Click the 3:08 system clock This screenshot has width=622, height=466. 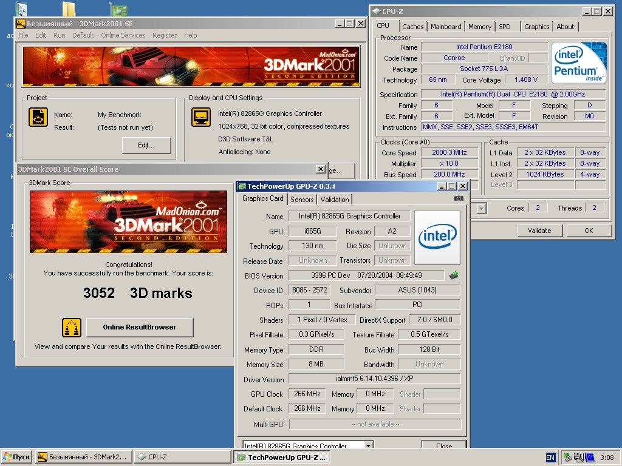pos(607,458)
